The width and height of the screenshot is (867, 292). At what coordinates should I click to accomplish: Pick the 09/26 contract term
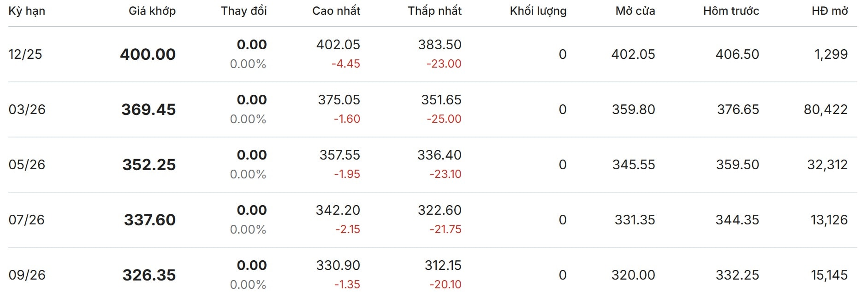pyautogui.click(x=27, y=275)
